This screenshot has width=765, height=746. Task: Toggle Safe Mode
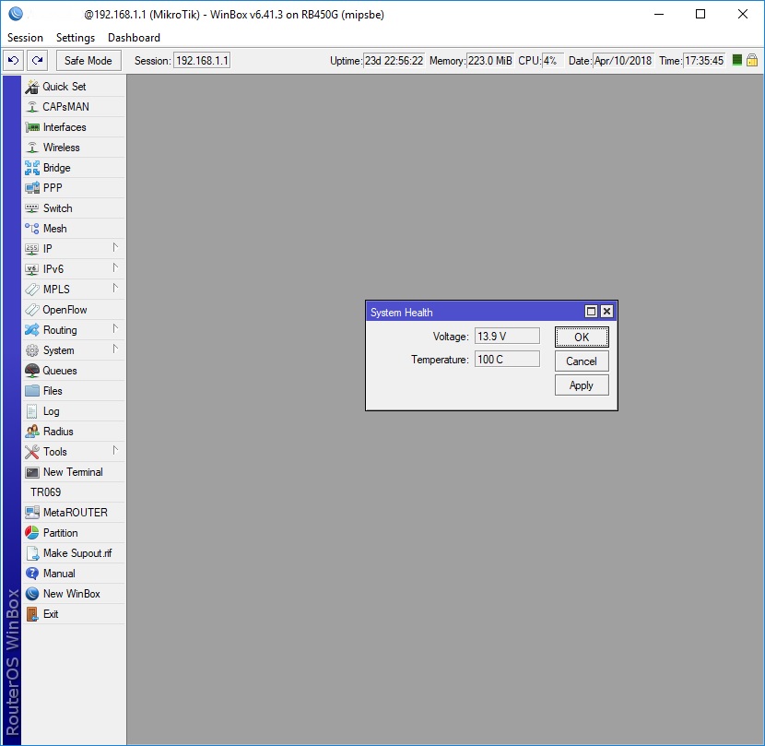click(88, 61)
